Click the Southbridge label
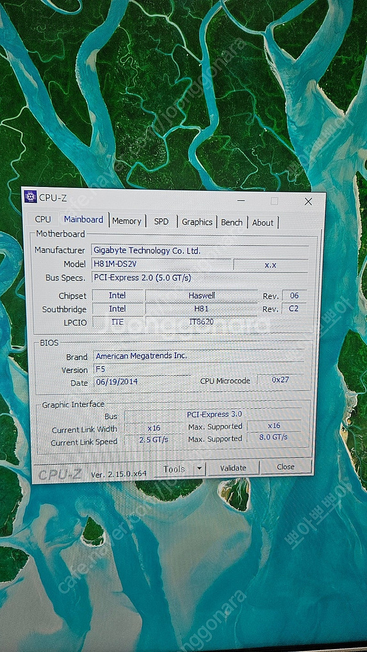 (x=64, y=309)
